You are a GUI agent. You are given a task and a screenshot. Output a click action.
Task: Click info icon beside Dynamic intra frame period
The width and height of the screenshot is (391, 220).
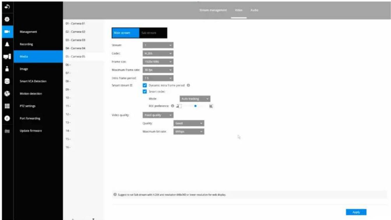[188, 85]
